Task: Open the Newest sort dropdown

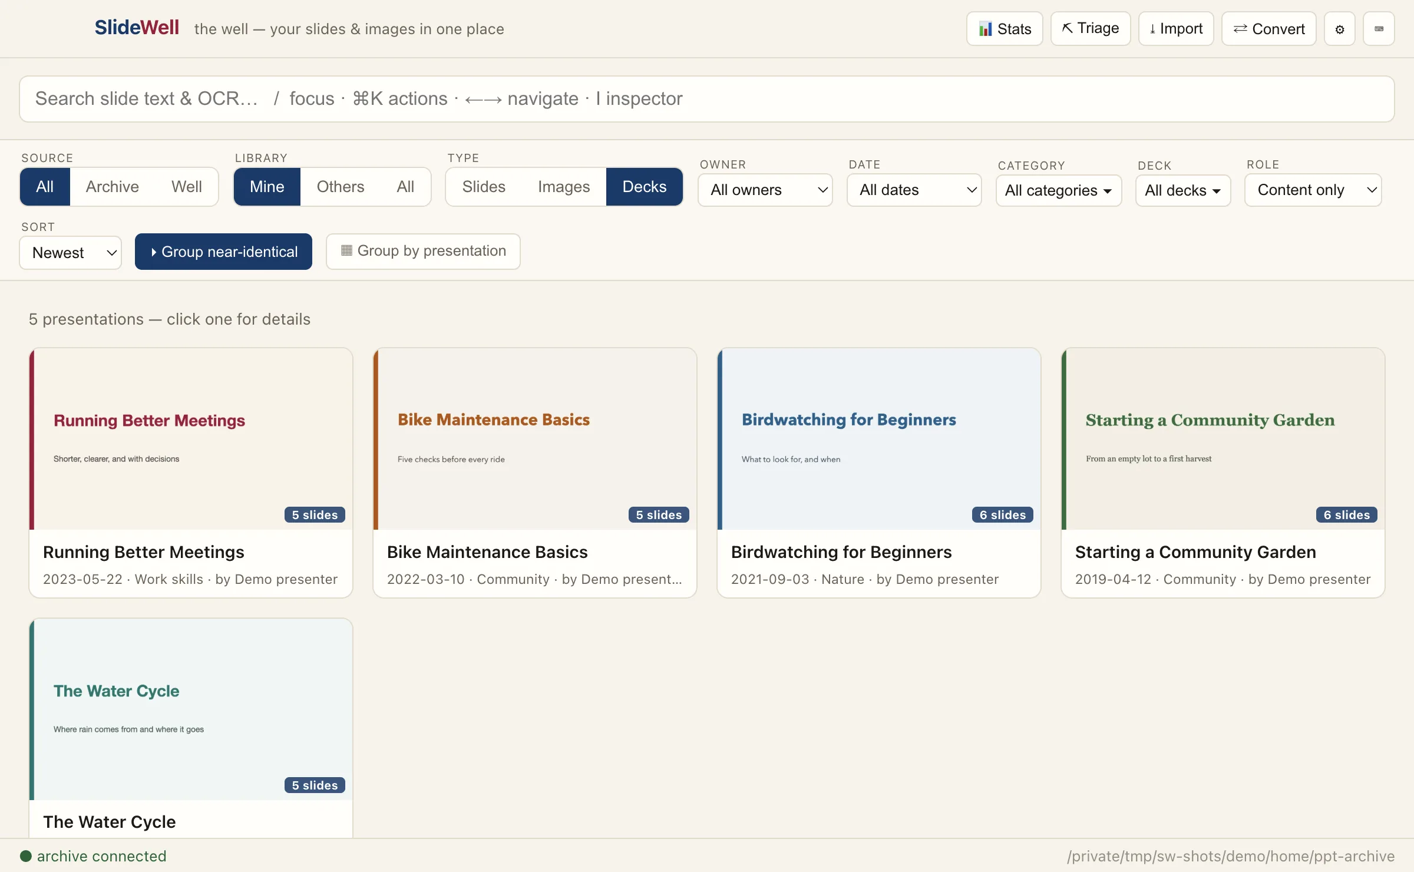Action: click(x=71, y=253)
